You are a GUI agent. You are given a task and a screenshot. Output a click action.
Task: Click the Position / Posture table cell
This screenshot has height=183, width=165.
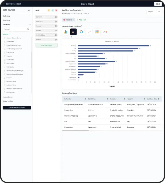click(x=71, y=116)
